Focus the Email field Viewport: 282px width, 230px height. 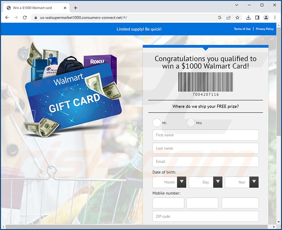click(x=206, y=162)
